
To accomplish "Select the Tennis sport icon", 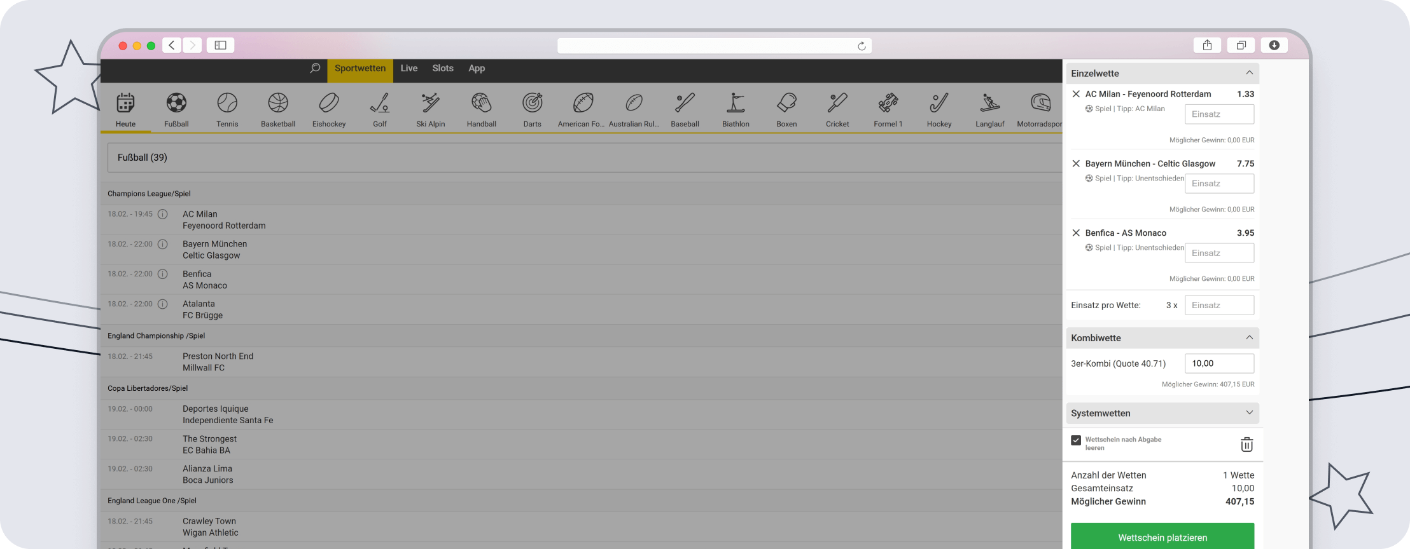I will (x=227, y=103).
